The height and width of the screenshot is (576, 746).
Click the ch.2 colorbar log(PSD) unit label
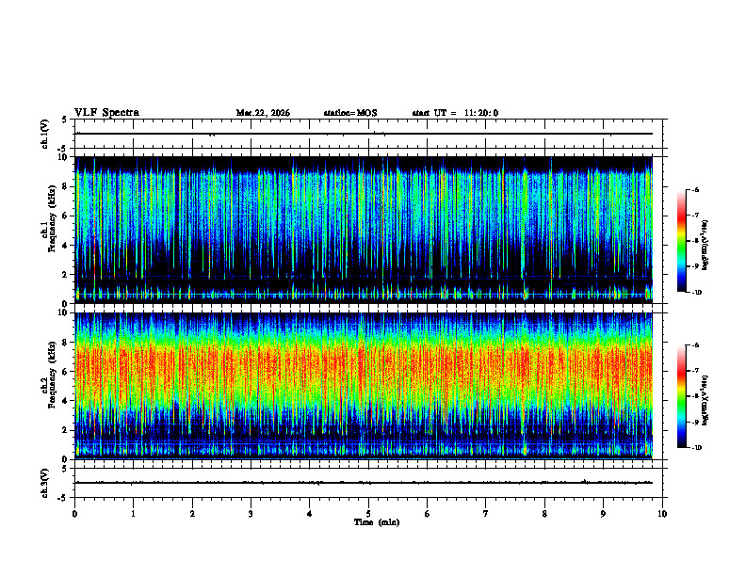(x=705, y=401)
